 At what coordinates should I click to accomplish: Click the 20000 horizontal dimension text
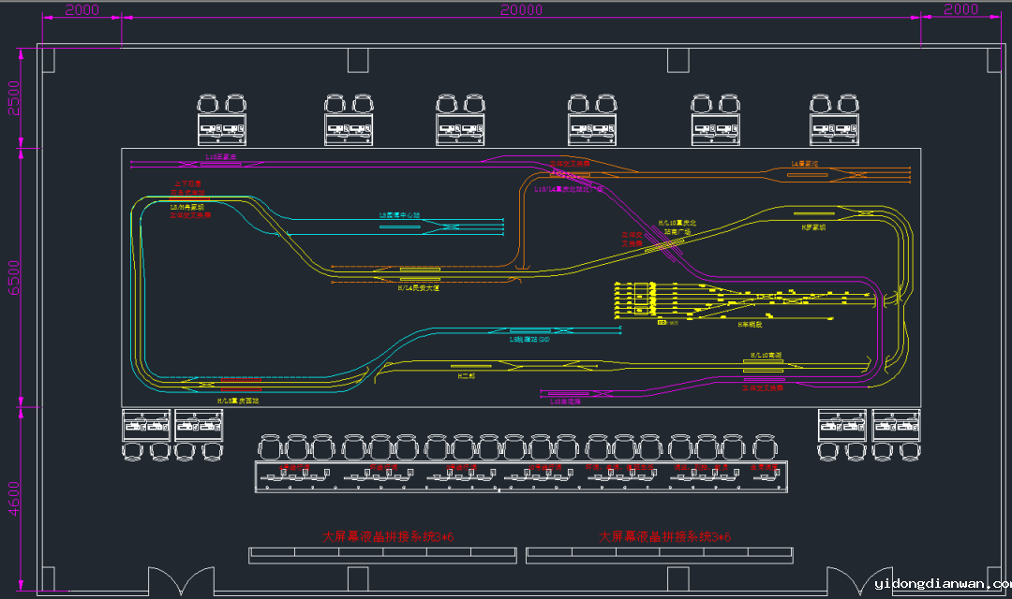[x=521, y=10]
